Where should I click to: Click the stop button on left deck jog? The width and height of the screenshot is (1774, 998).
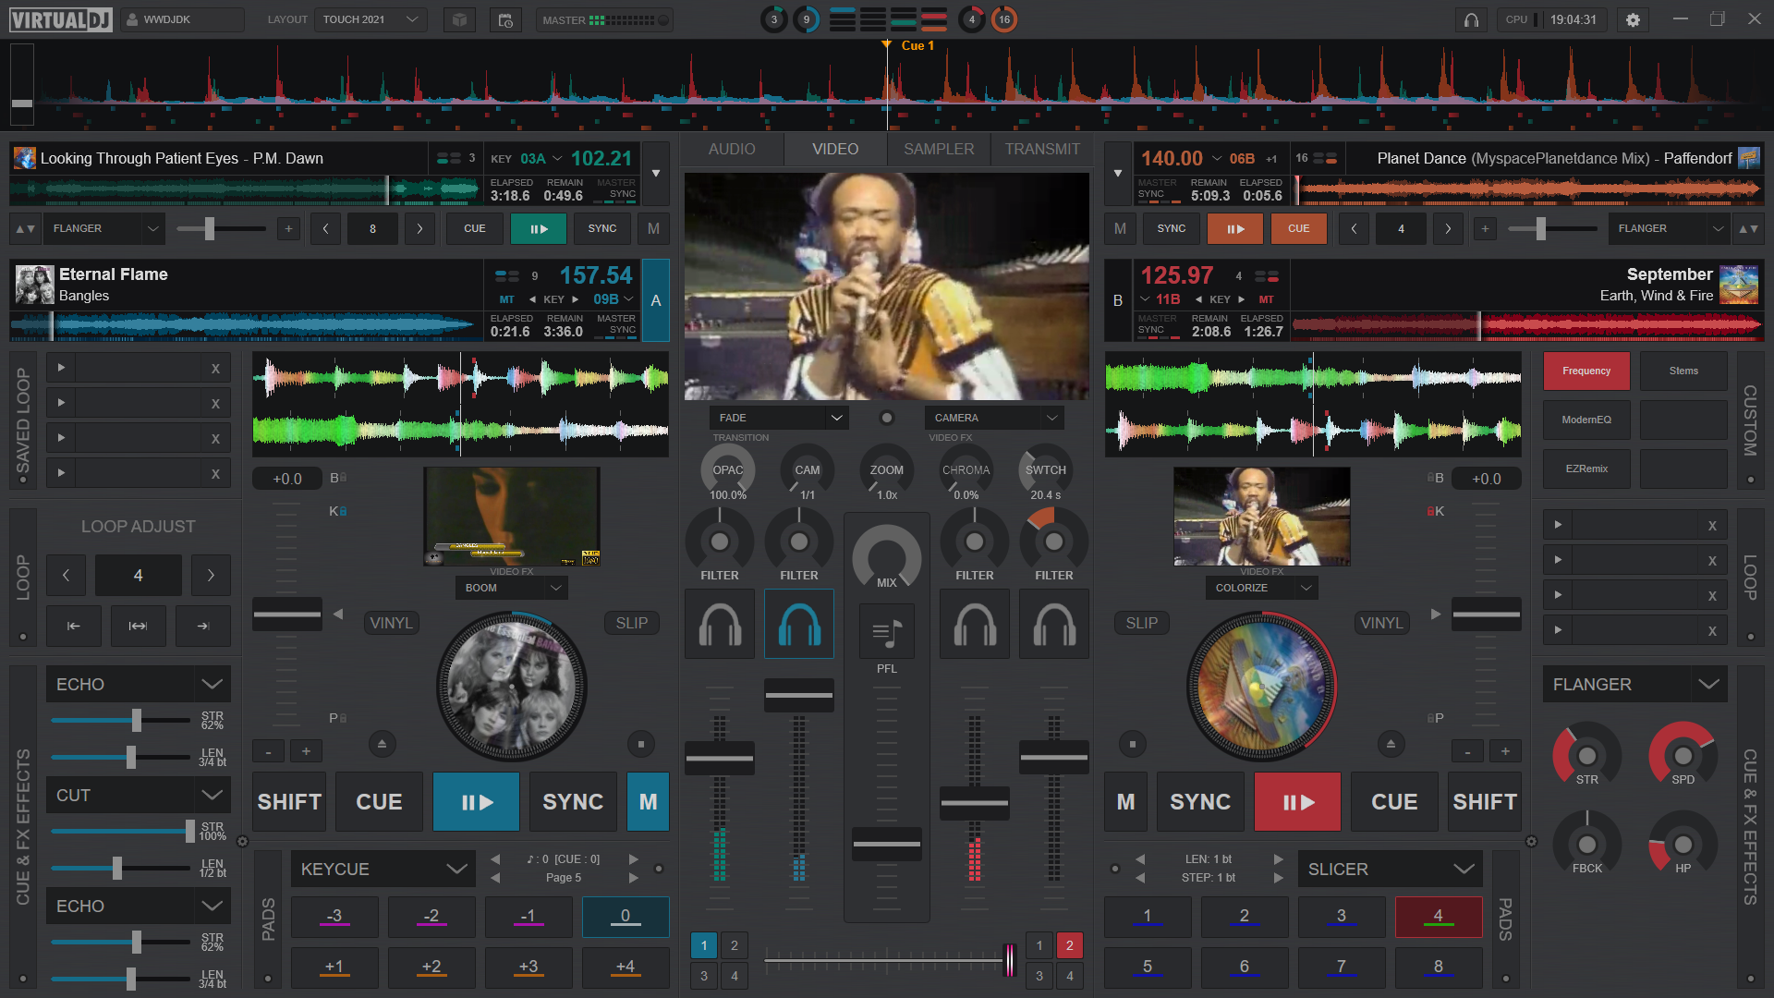pyautogui.click(x=640, y=743)
